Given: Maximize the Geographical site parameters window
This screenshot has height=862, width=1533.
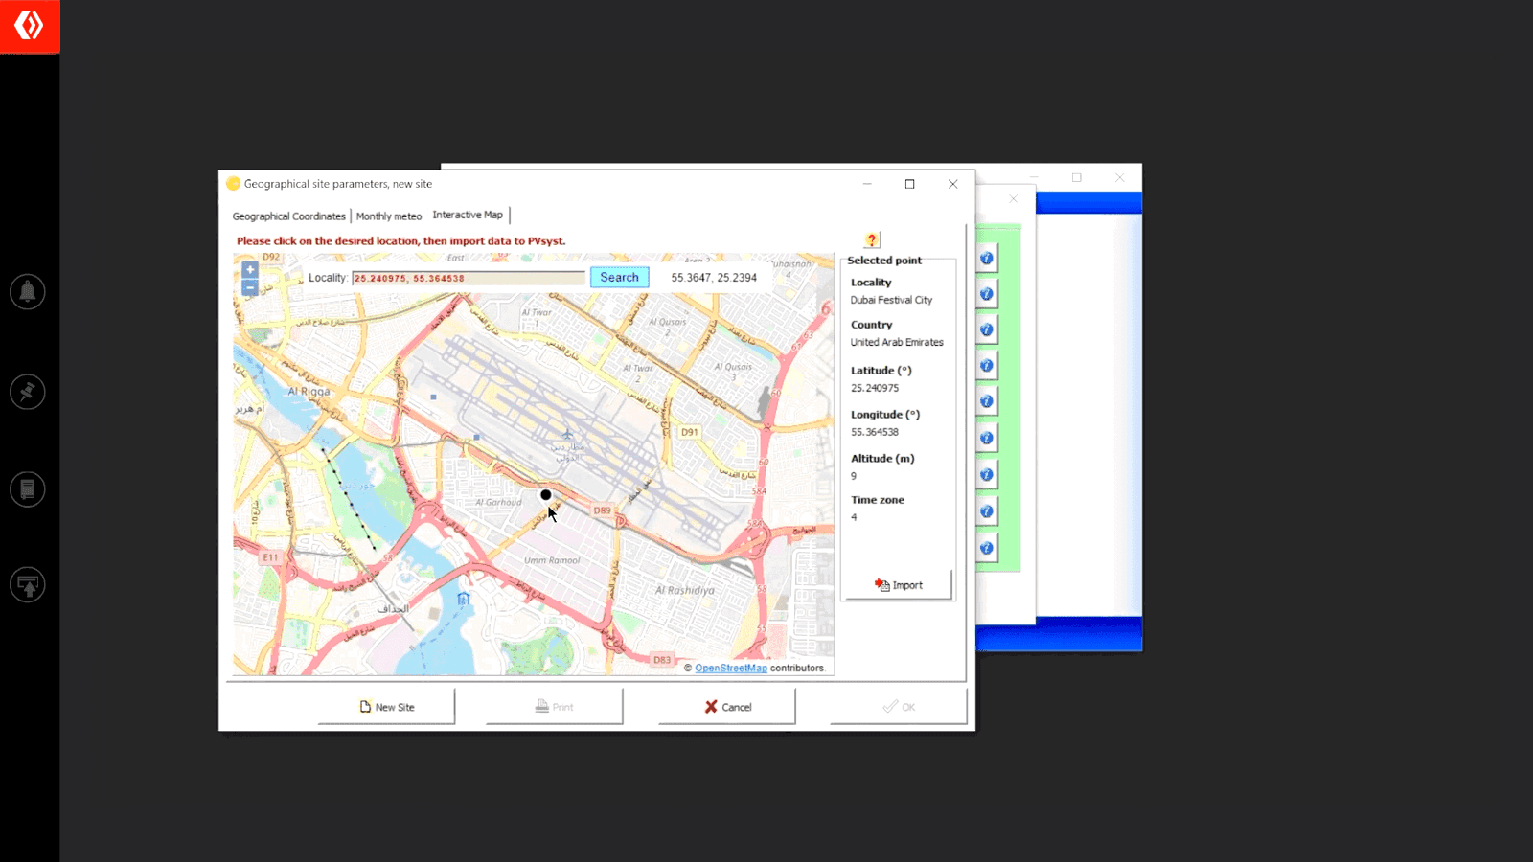Looking at the screenshot, I should (909, 184).
